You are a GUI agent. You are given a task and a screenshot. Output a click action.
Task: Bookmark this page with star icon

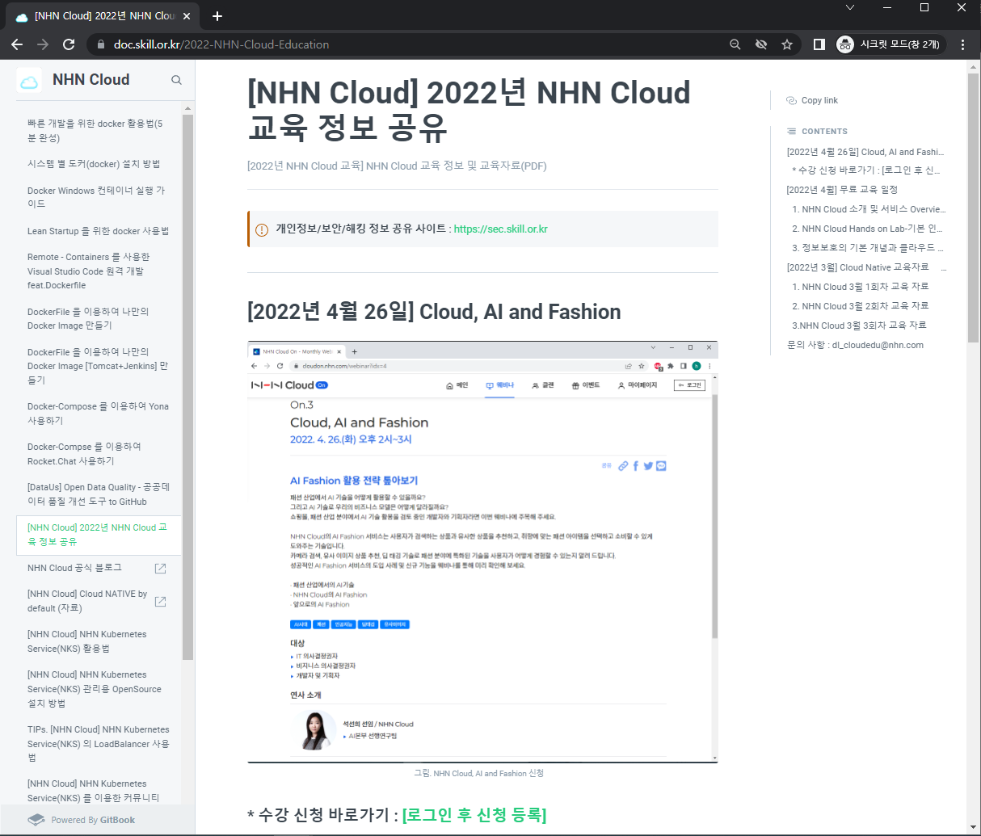pyautogui.click(x=786, y=44)
